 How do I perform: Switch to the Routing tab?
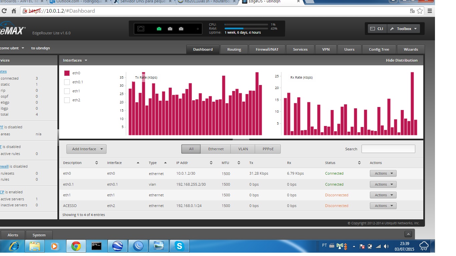click(234, 49)
